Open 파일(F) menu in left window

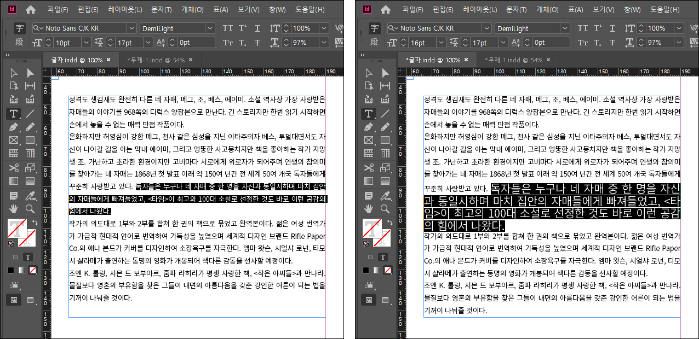59,10
